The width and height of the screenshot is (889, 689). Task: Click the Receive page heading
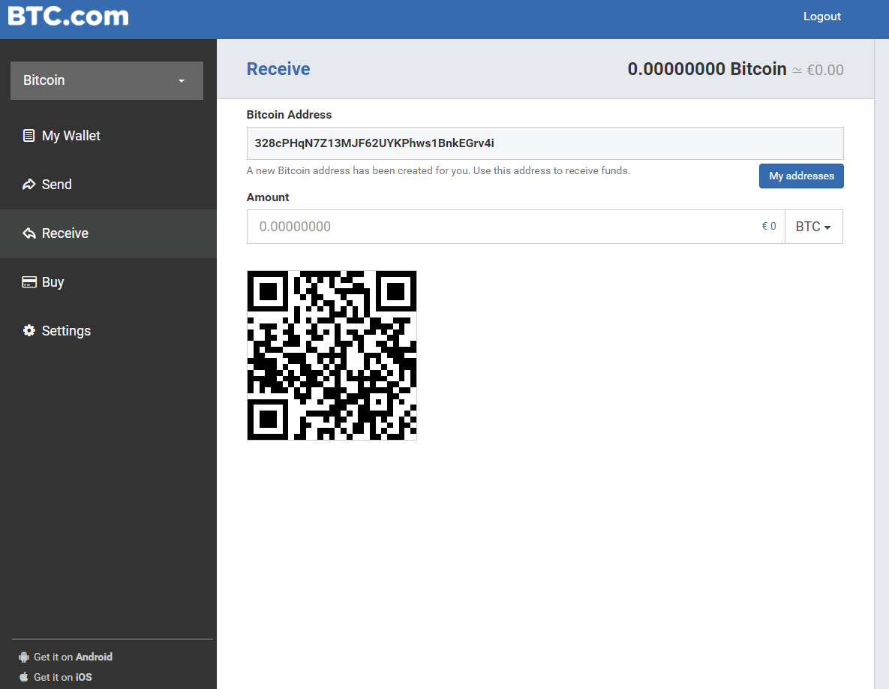coord(278,69)
